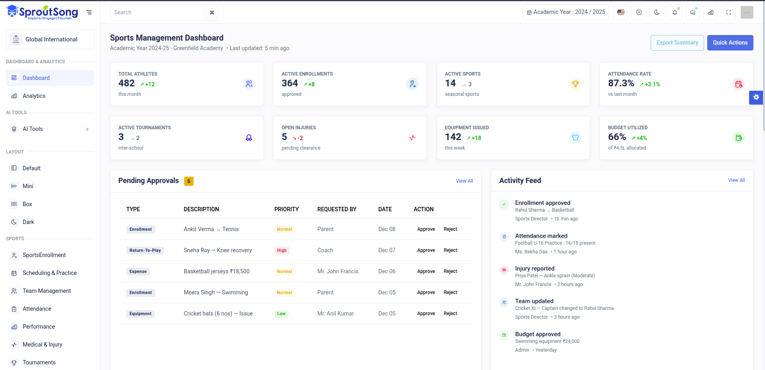Click the Budget Utilized wallet icon
Viewport: 765px width, 370px height.
[739, 138]
